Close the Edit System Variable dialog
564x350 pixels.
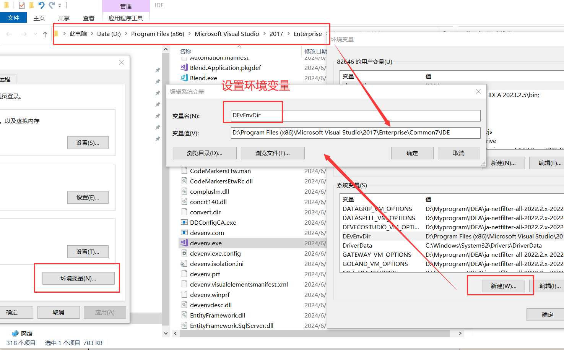pyautogui.click(x=478, y=91)
